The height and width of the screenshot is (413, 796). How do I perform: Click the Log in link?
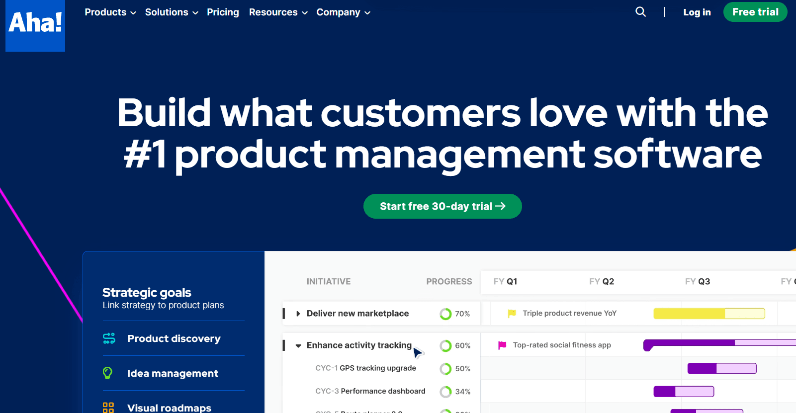[x=697, y=12]
